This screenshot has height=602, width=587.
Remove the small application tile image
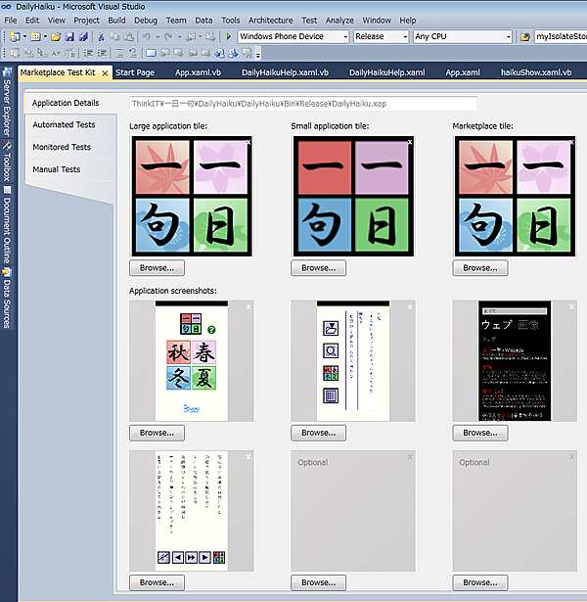pos(409,142)
